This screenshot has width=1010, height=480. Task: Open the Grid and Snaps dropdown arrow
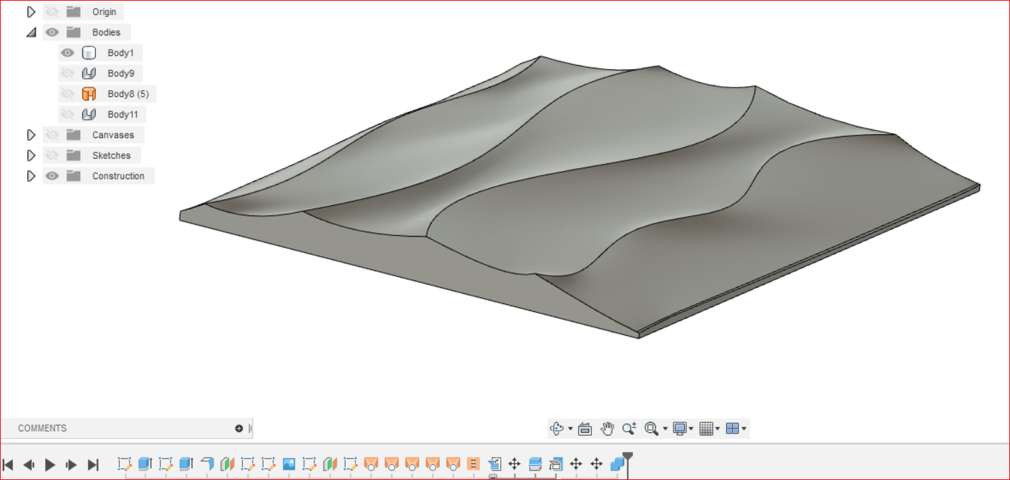click(718, 429)
